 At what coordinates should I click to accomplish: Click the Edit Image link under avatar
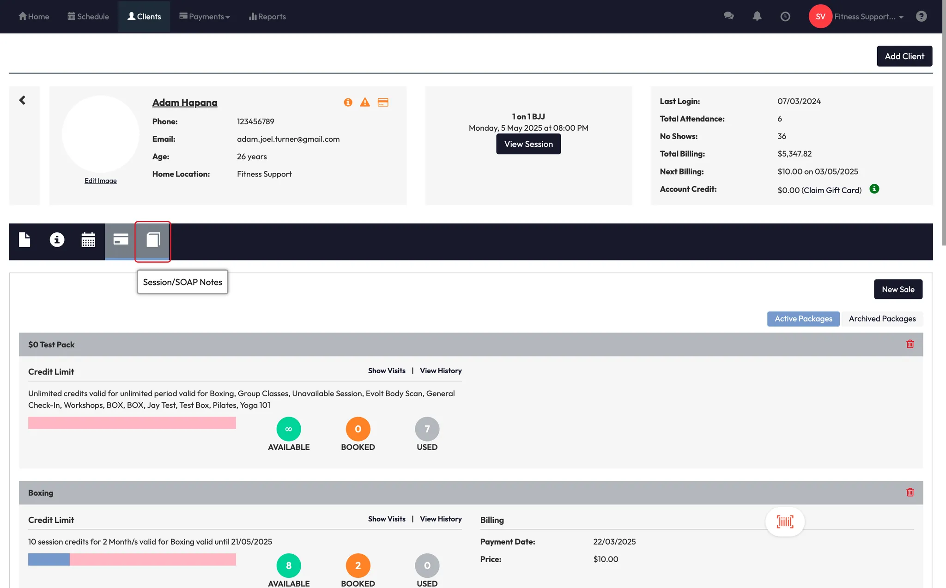(100, 181)
